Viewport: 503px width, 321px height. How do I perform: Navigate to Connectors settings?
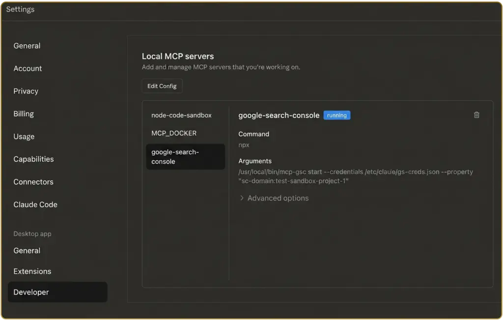click(x=33, y=182)
